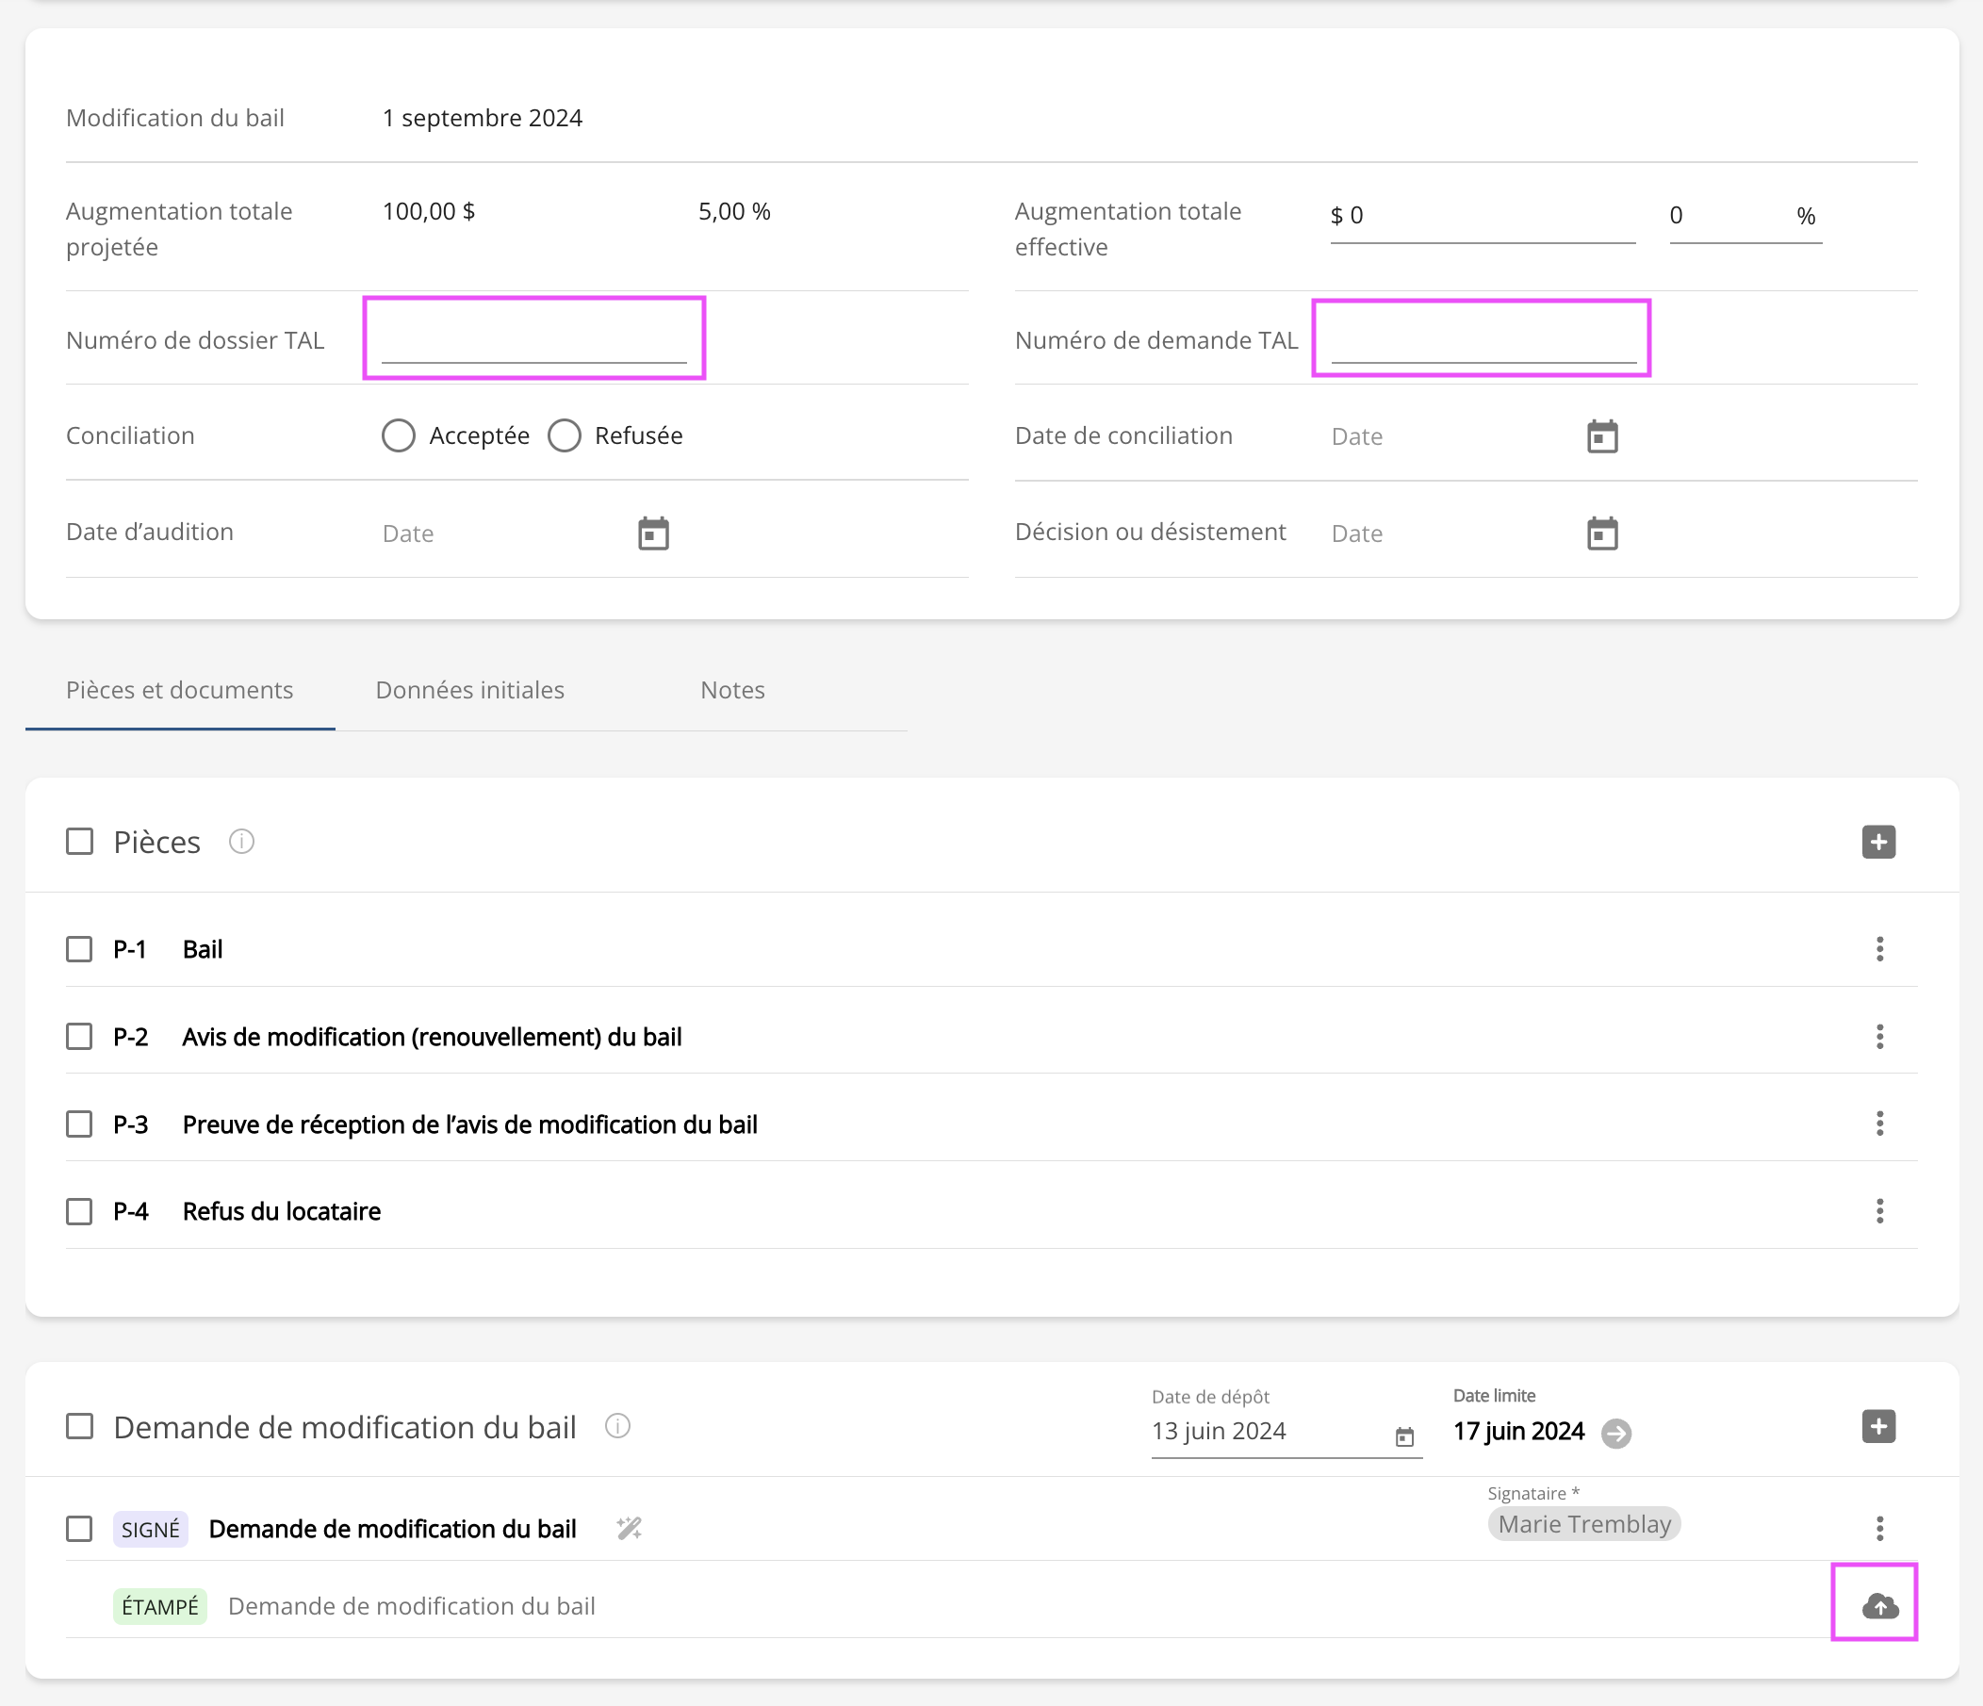Open more options for signed Demande de modification
Screen dimensions: 1983x1706
(x=1878, y=1528)
